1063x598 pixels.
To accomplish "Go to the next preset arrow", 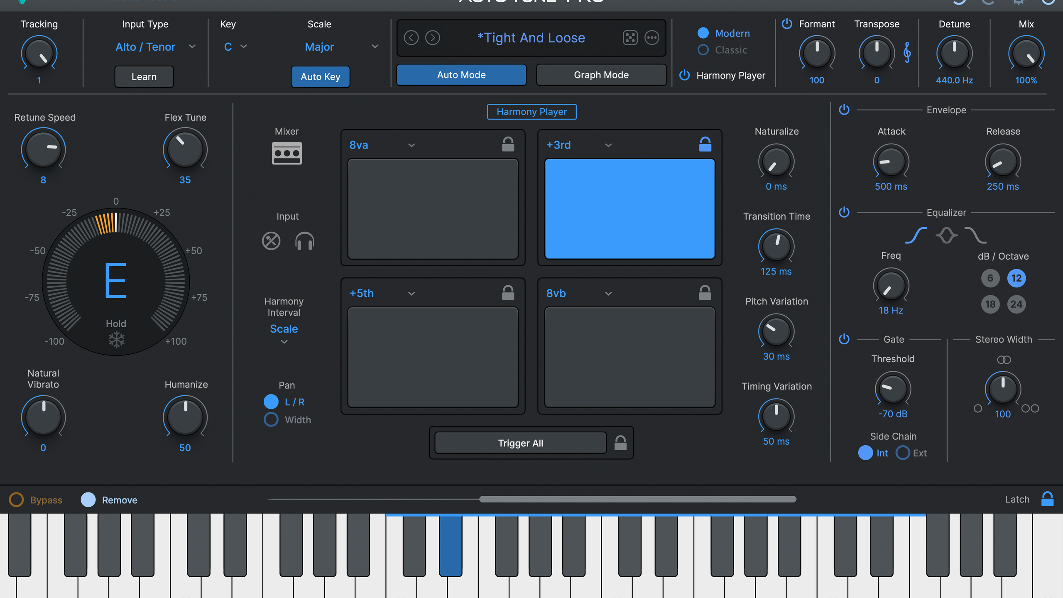I will coord(433,38).
